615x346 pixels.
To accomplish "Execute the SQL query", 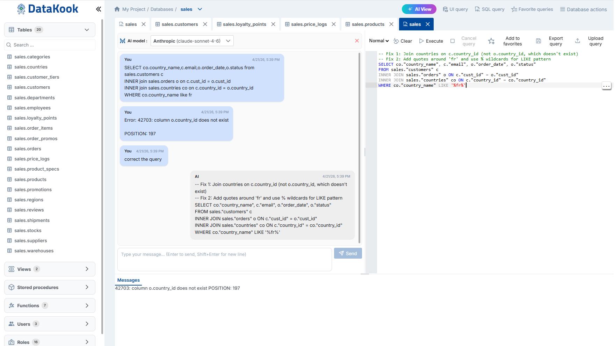I will point(431,41).
